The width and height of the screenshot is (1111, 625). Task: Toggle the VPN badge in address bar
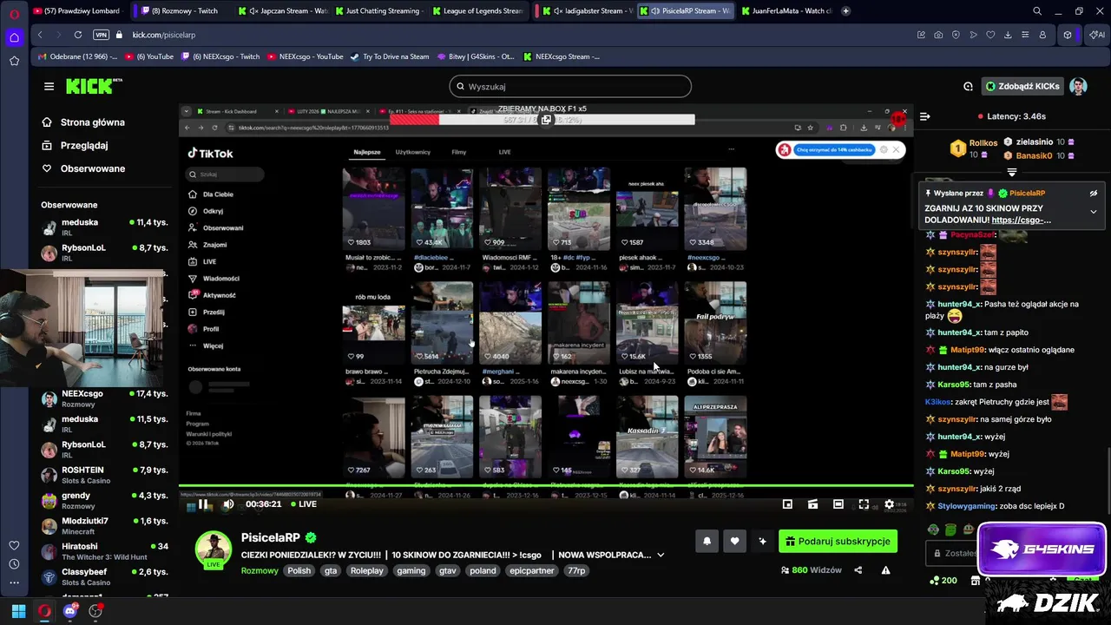pos(101,35)
